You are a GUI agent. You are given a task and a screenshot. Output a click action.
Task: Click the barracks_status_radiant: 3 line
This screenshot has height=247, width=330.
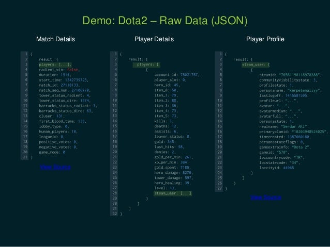(68, 106)
